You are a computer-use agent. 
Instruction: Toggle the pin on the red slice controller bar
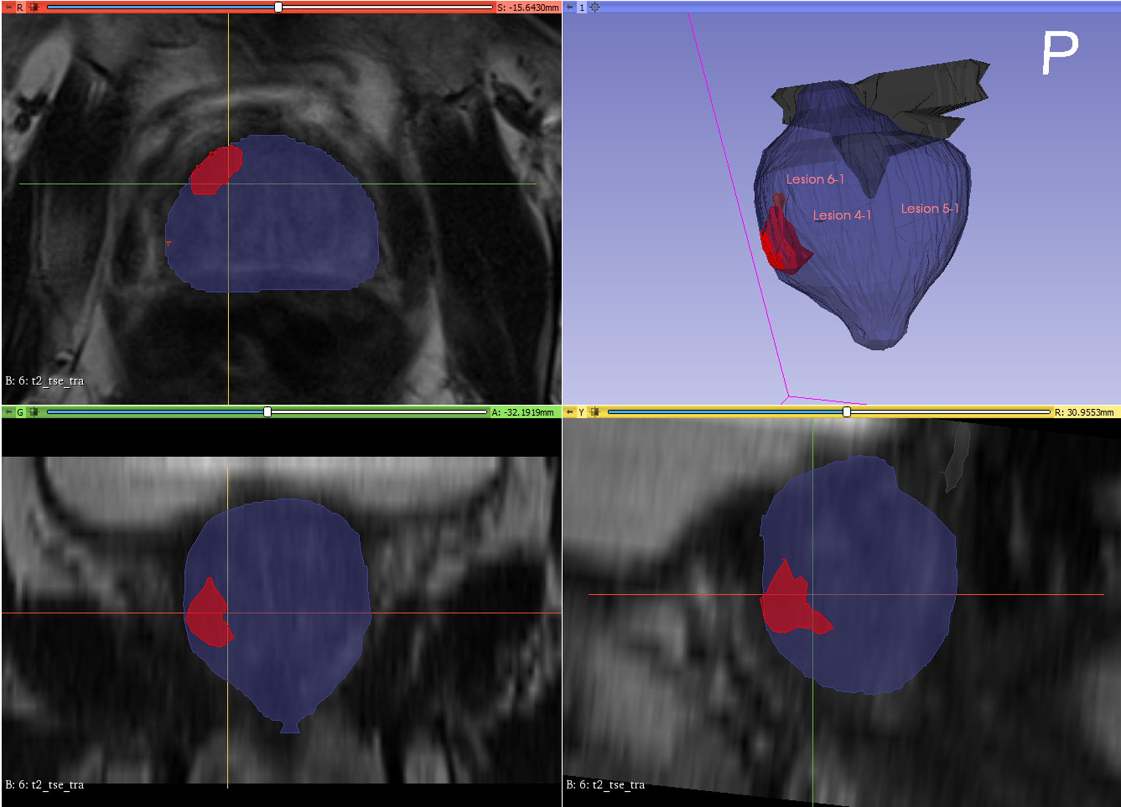tap(9, 6)
